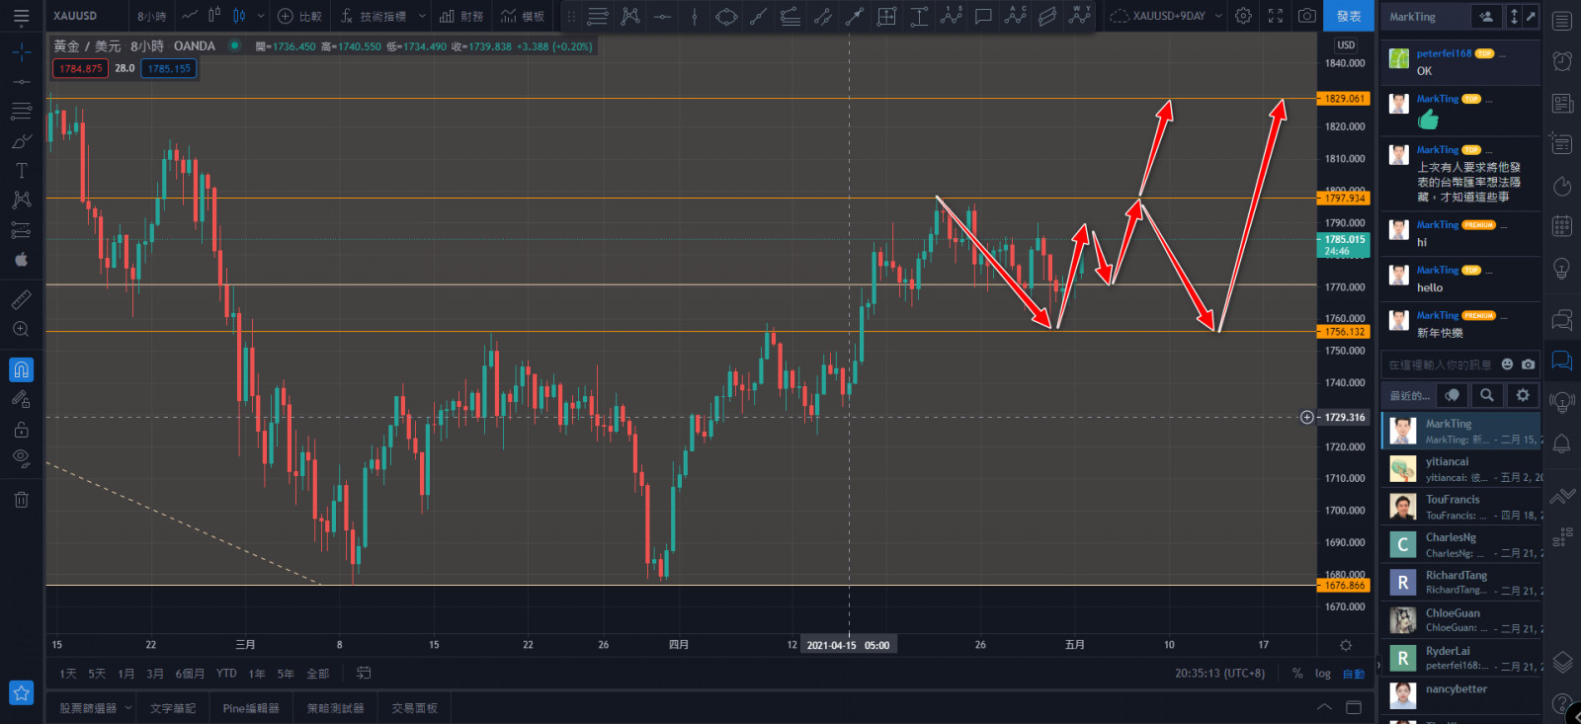Take a chart snapshot with camera icon
Image resolution: width=1581 pixels, height=724 pixels.
pos(1306,17)
